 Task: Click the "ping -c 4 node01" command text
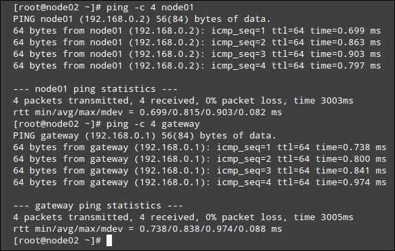pyautogui.click(x=150, y=8)
